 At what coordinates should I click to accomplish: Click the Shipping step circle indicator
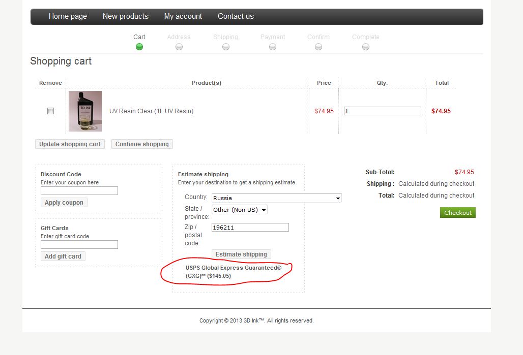pyautogui.click(x=225, y=47)
